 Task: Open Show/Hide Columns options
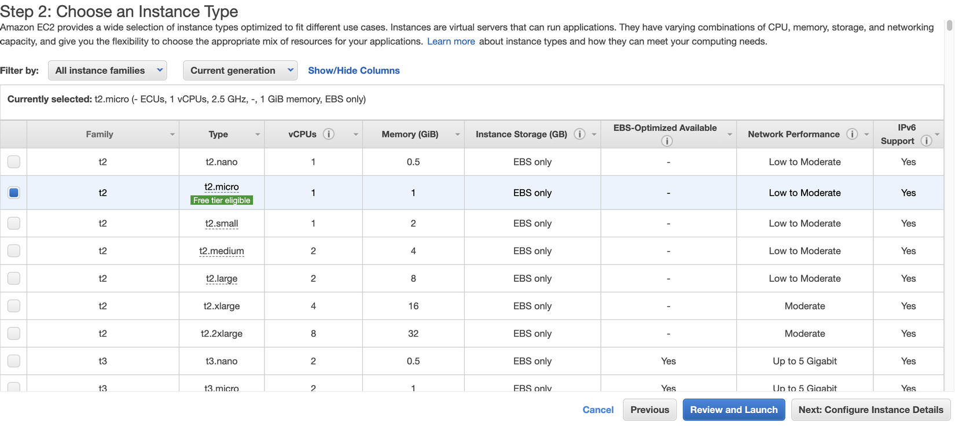coord(354,71)
